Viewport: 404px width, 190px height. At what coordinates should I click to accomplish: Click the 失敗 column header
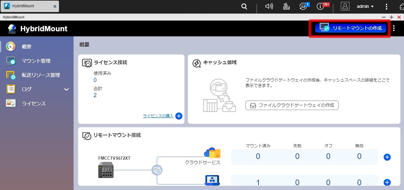pos(297,146)
